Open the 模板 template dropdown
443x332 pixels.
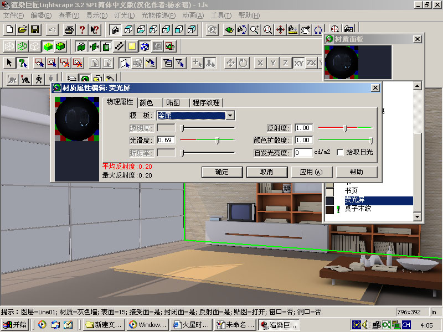pos(230,116)
